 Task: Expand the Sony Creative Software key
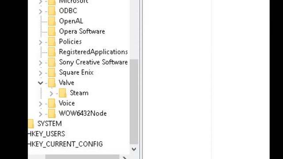point(40,63)
